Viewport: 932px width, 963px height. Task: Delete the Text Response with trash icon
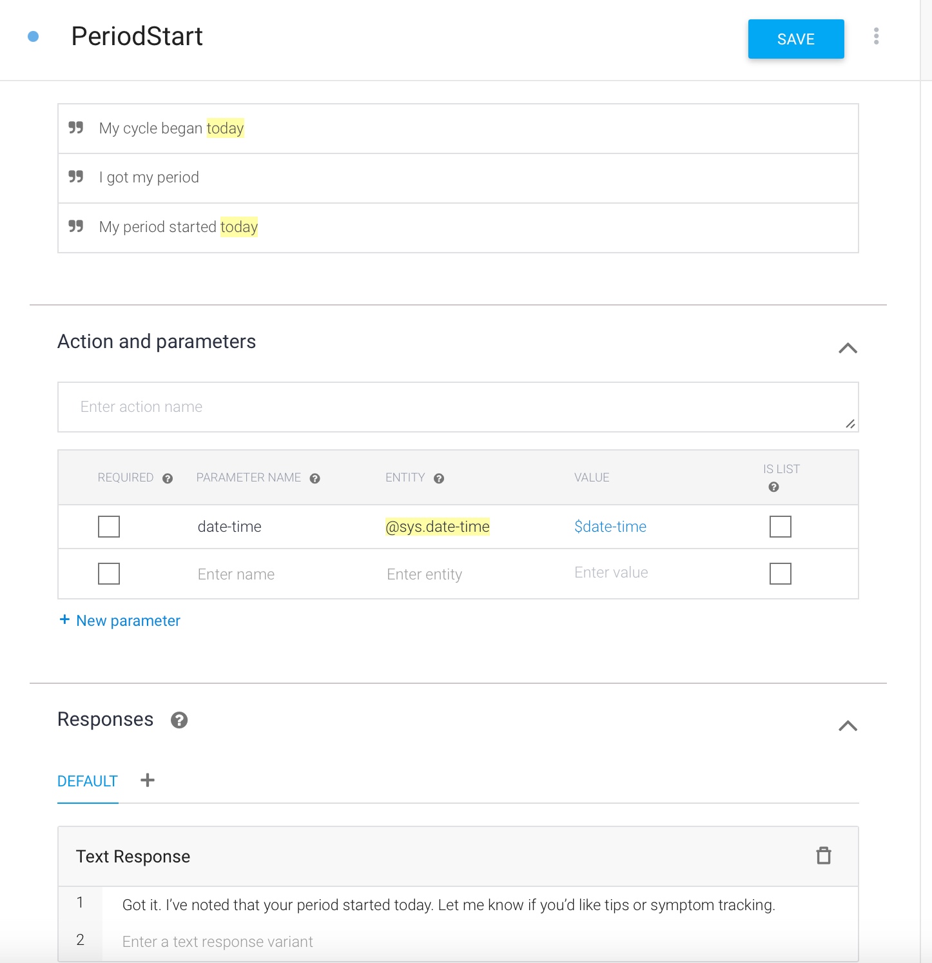pyautogui.click(x=823, y=856)
